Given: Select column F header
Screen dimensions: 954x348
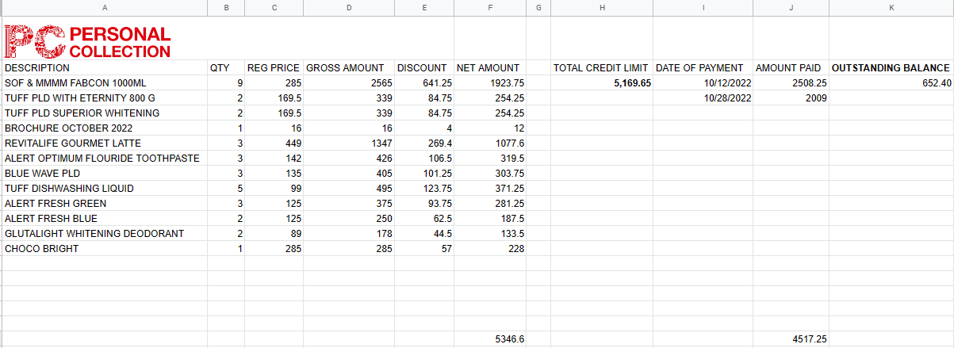Looking at the screenshot, I should click(490, 7).
